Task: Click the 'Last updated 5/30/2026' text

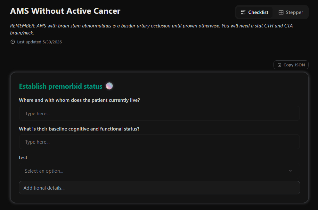Action: click(39, 42)
